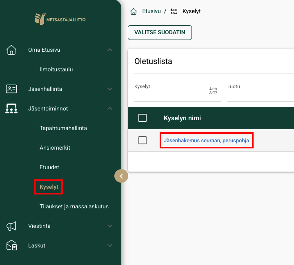Select all surveys with the header checkbox

point(143,118)
